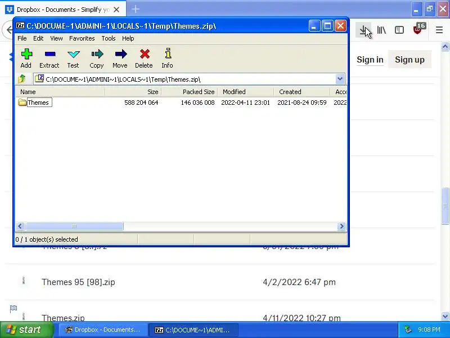Open the Tools menu
The image size is (450, 338).
point(109,38)
